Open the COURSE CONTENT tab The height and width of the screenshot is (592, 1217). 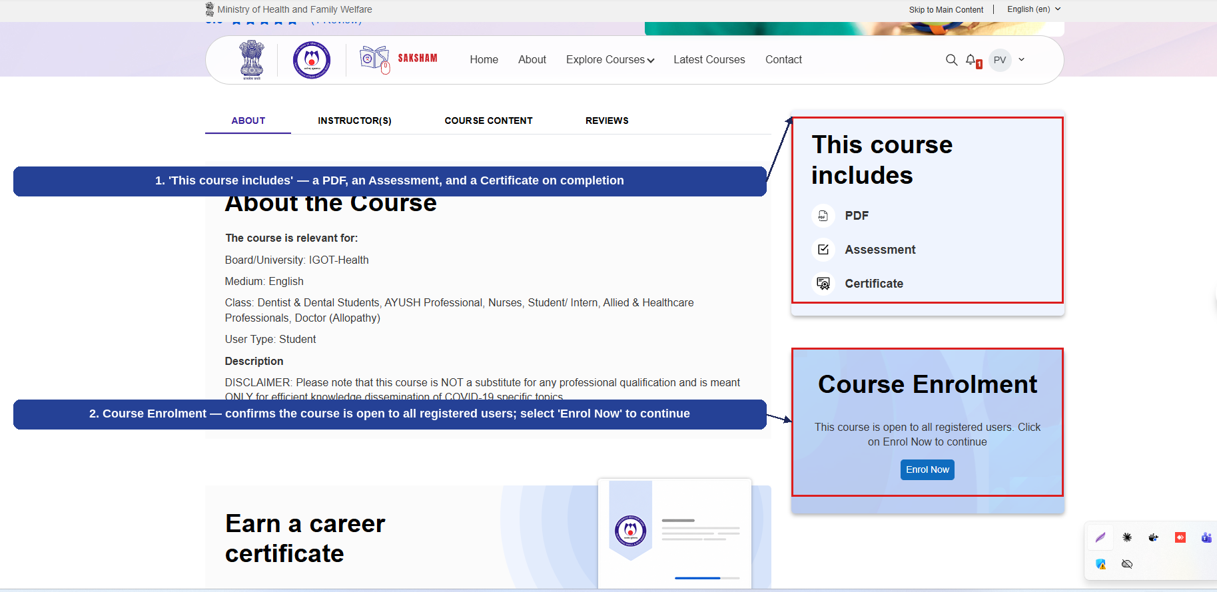[488, 121]
